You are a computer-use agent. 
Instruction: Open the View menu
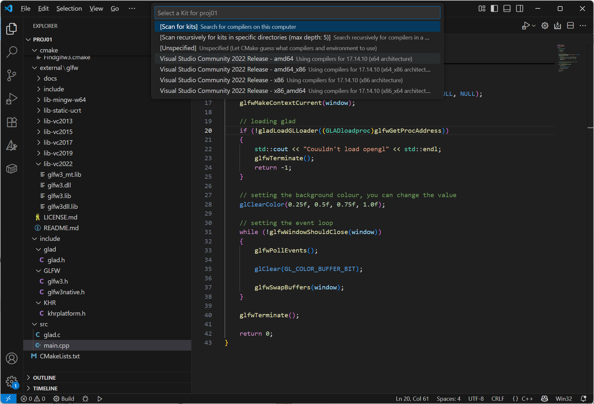click(x=96, y=8)
